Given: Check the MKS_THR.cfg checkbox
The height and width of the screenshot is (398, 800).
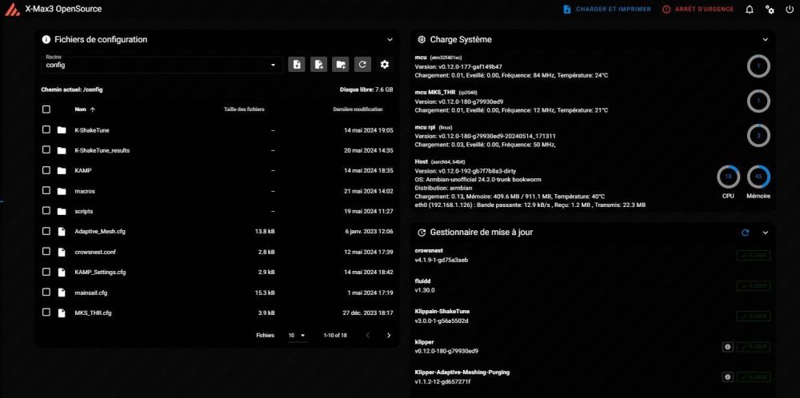Looking at the screenshot, I should (x=46, y=312).
